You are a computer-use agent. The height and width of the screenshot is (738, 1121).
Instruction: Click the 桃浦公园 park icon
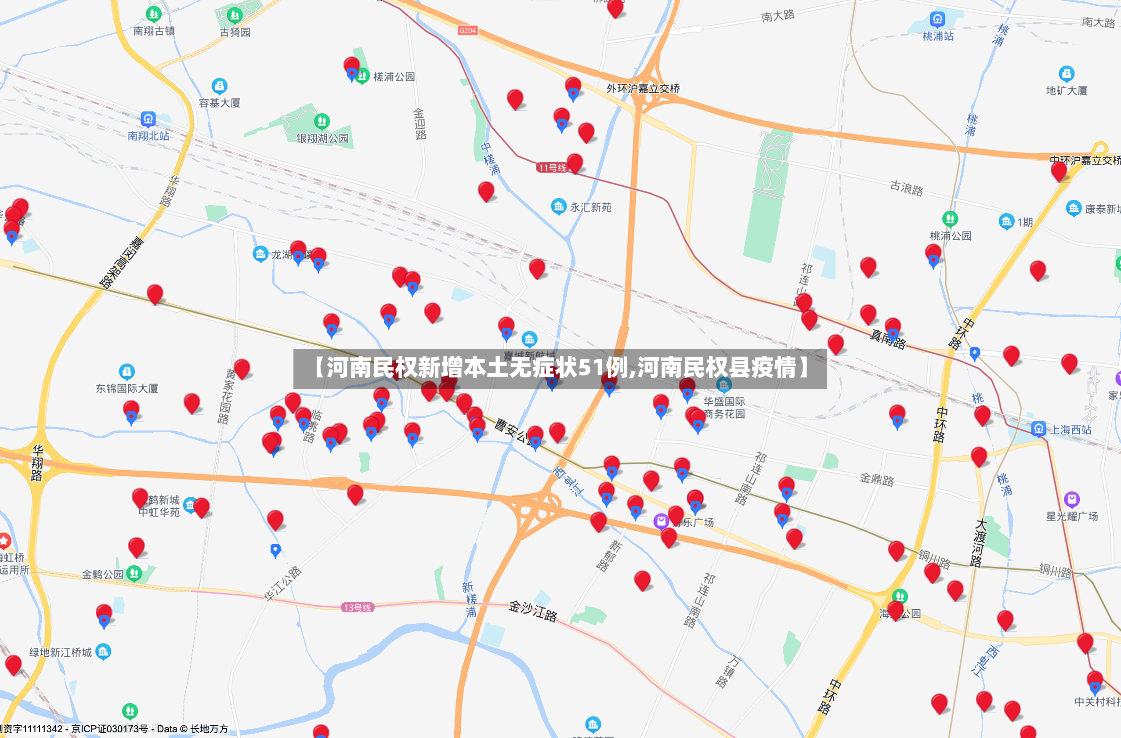(x=950, y=219)
